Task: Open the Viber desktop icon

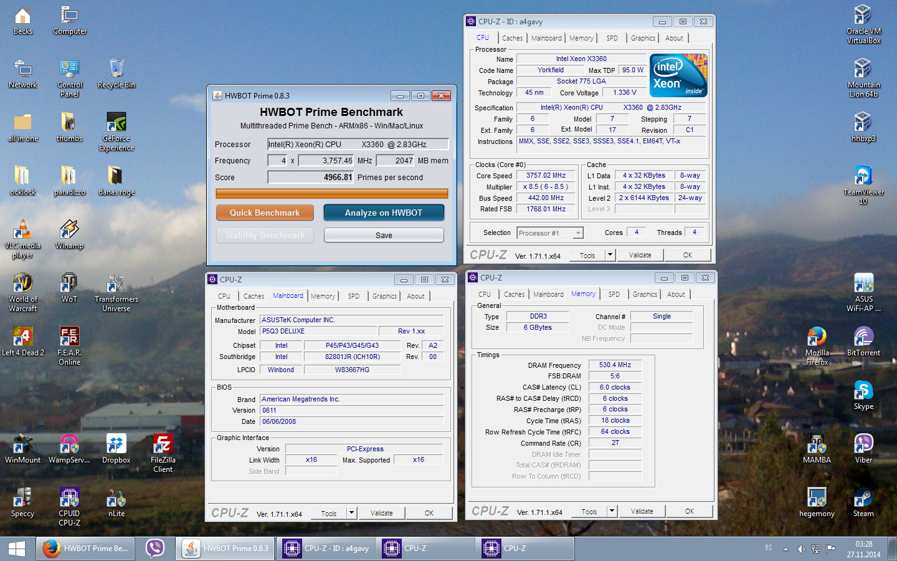Action: (863, 449)
